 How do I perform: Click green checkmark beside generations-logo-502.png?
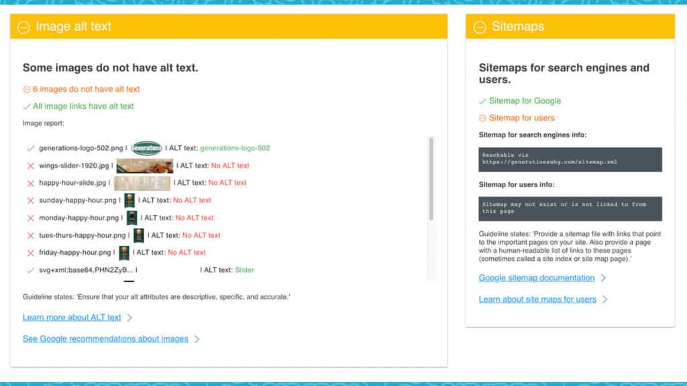click(x=30, y=148)
